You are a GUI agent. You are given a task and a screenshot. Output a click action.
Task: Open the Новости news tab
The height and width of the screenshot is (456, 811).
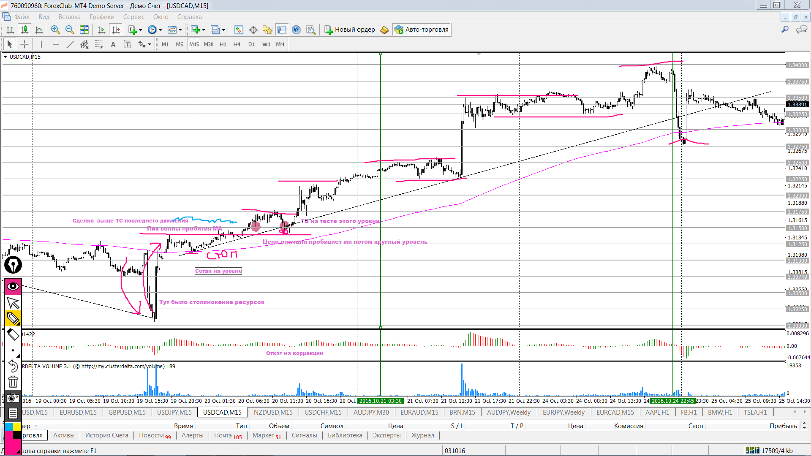[155, 435]
